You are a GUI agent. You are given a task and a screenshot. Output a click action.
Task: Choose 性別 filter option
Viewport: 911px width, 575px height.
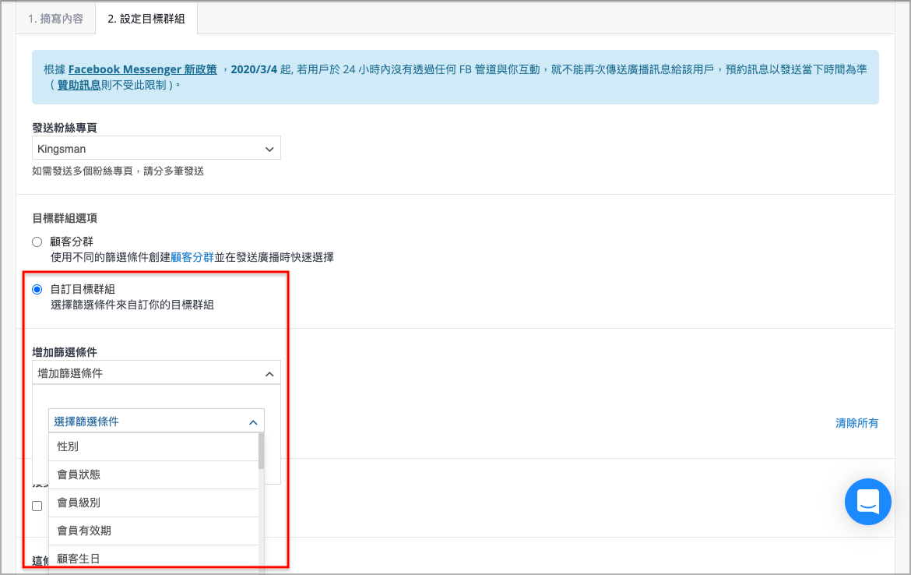pyautogui.click(x=153, y=446)
